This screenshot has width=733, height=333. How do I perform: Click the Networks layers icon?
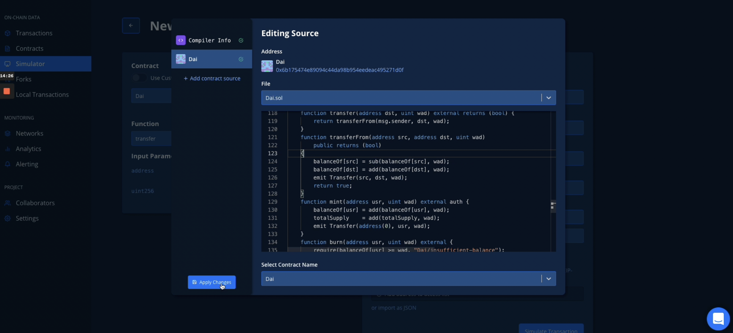click(8, 133)
